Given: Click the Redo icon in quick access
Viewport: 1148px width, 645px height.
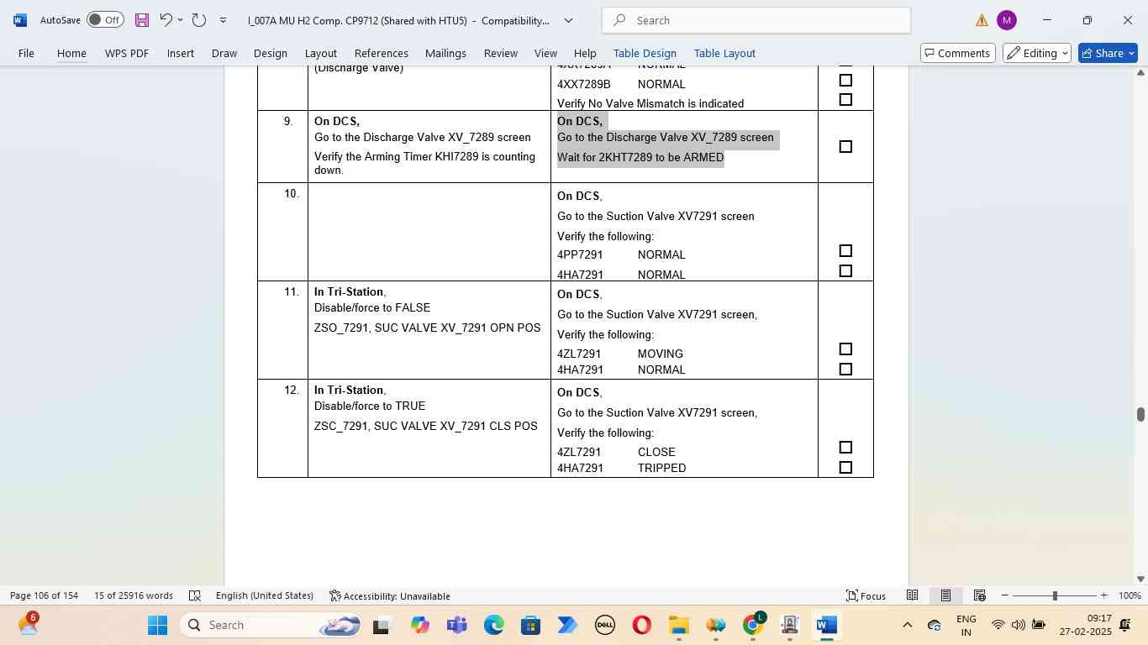Looking at the screenshot, I should [x=199, y=20].
